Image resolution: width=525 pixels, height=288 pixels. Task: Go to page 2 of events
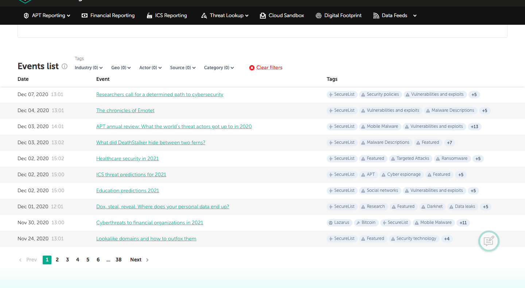tap(57, 260)
